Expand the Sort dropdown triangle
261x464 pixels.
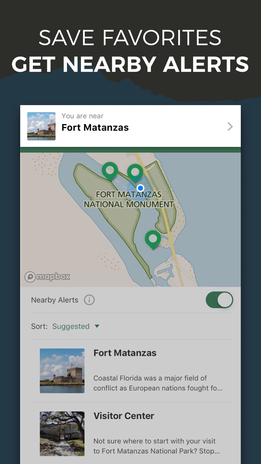point(97,326)
